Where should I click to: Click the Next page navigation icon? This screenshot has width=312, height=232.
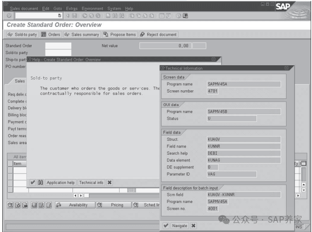point(145,16)
